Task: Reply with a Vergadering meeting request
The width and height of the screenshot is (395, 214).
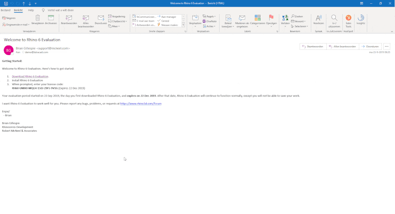Action: (117, 16)
